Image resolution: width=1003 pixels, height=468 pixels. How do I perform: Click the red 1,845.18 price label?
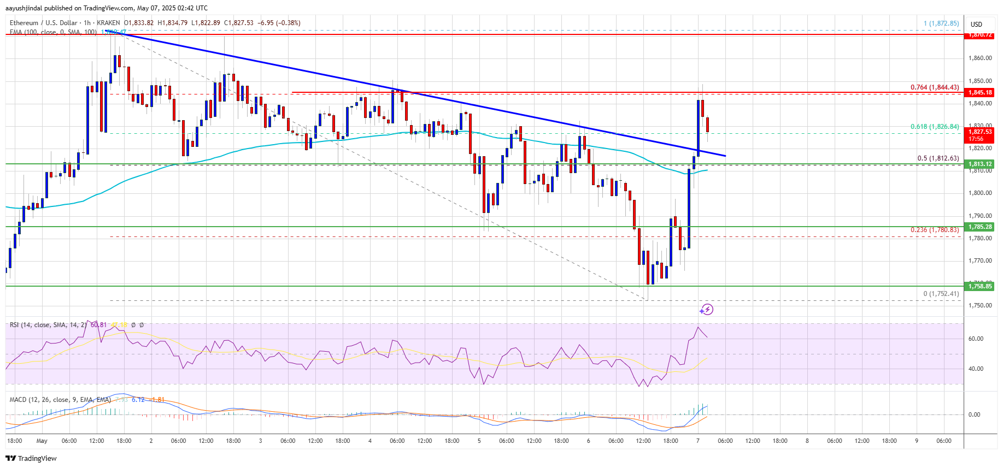979,93
